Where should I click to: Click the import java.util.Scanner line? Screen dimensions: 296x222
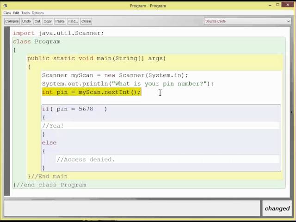[x=58, y=33]
